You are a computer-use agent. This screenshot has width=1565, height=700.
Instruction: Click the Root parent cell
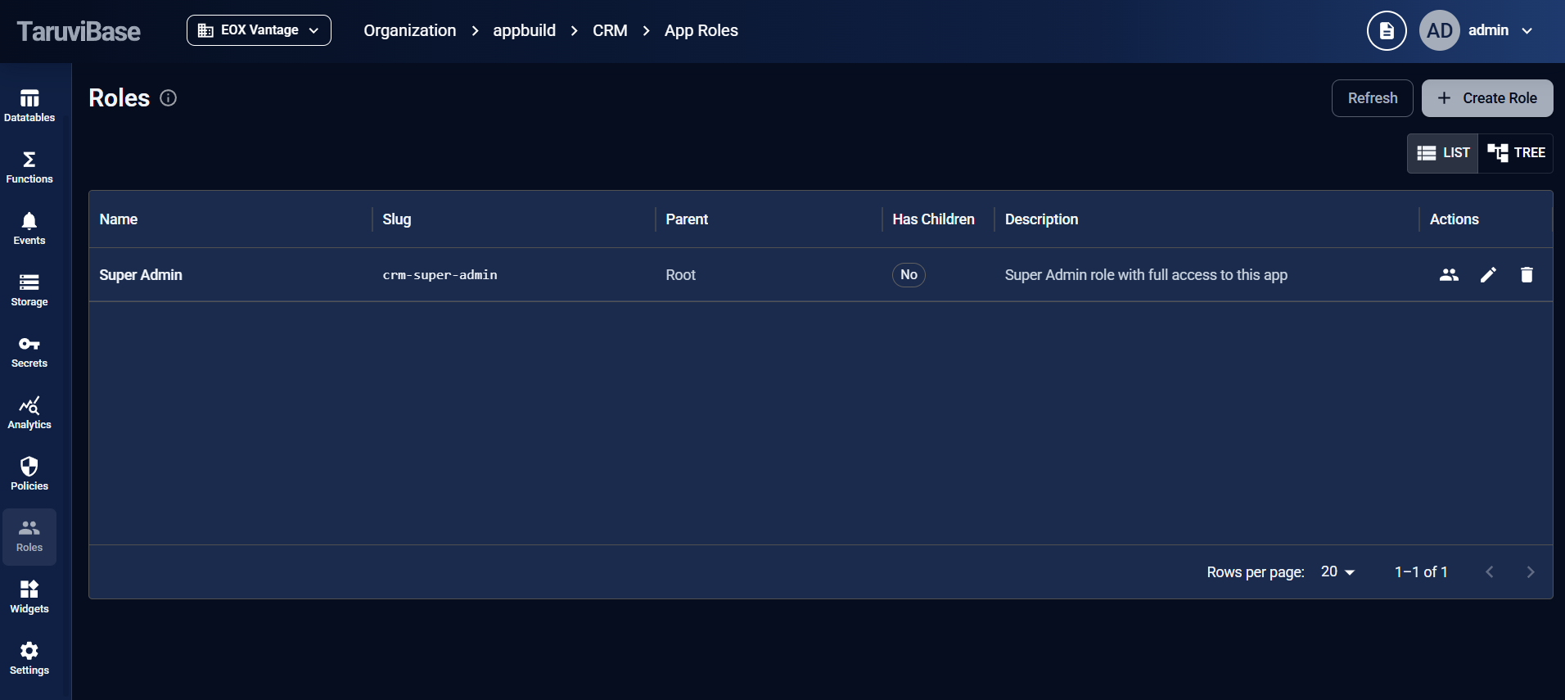coord(680,275)
